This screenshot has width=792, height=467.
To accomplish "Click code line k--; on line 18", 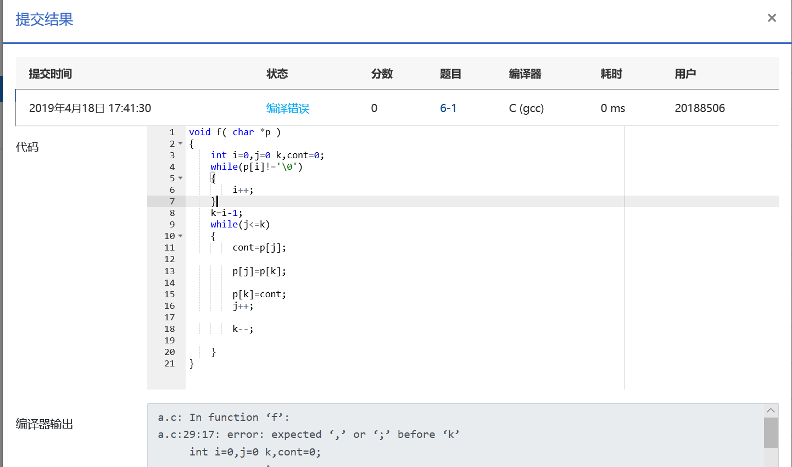I will [243, 329].
